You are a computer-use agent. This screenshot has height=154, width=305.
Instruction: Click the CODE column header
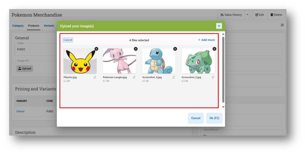pyautogui.click(x=50, y=101)
